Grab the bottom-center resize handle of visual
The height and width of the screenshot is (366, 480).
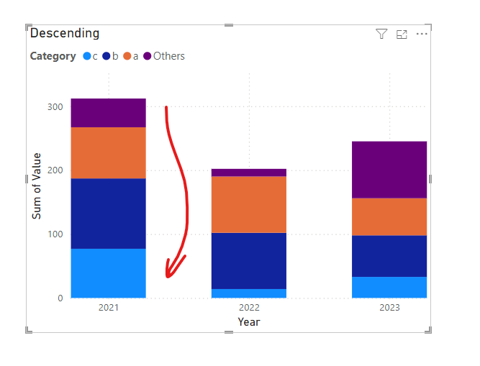[x=229, y=332]
